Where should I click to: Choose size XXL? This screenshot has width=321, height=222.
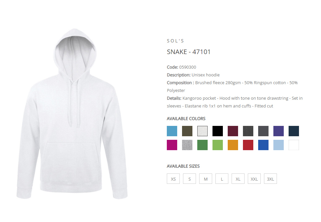click(x=254, y=179)
